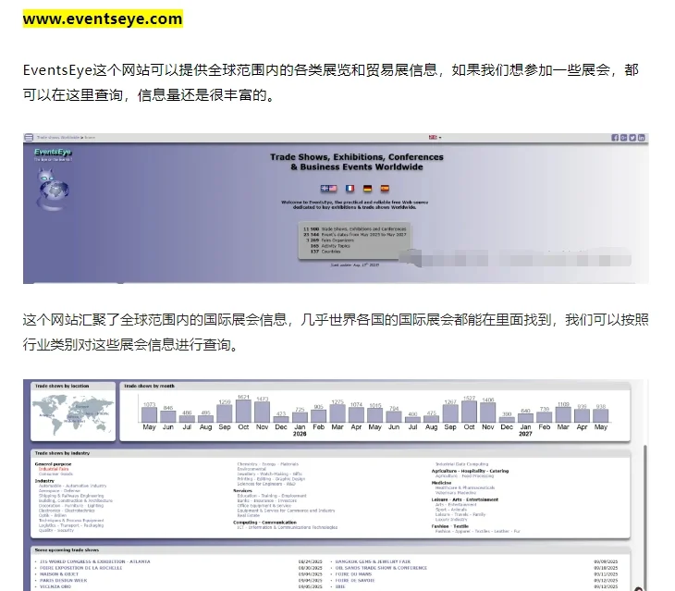Open 'OIL SANDS TRADE SHOW & CONFERENCE'

pos(381,568)
